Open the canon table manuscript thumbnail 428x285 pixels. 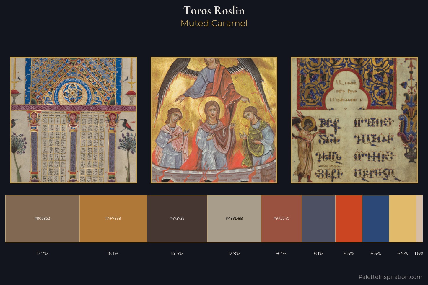coord(74,120)
